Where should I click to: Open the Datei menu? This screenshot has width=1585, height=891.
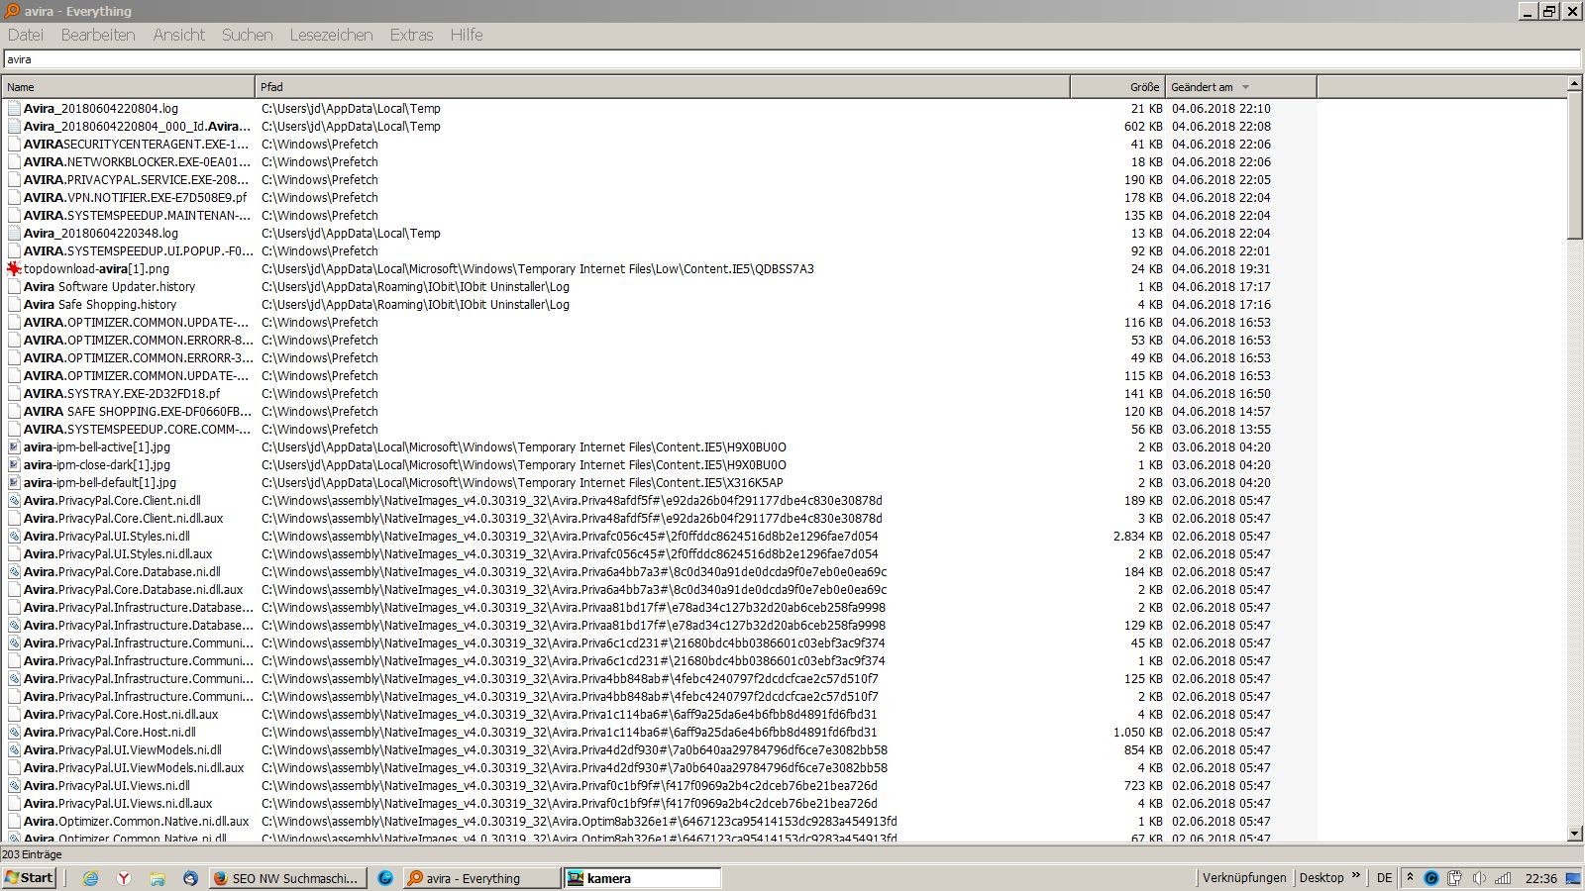tap(26, 35)
